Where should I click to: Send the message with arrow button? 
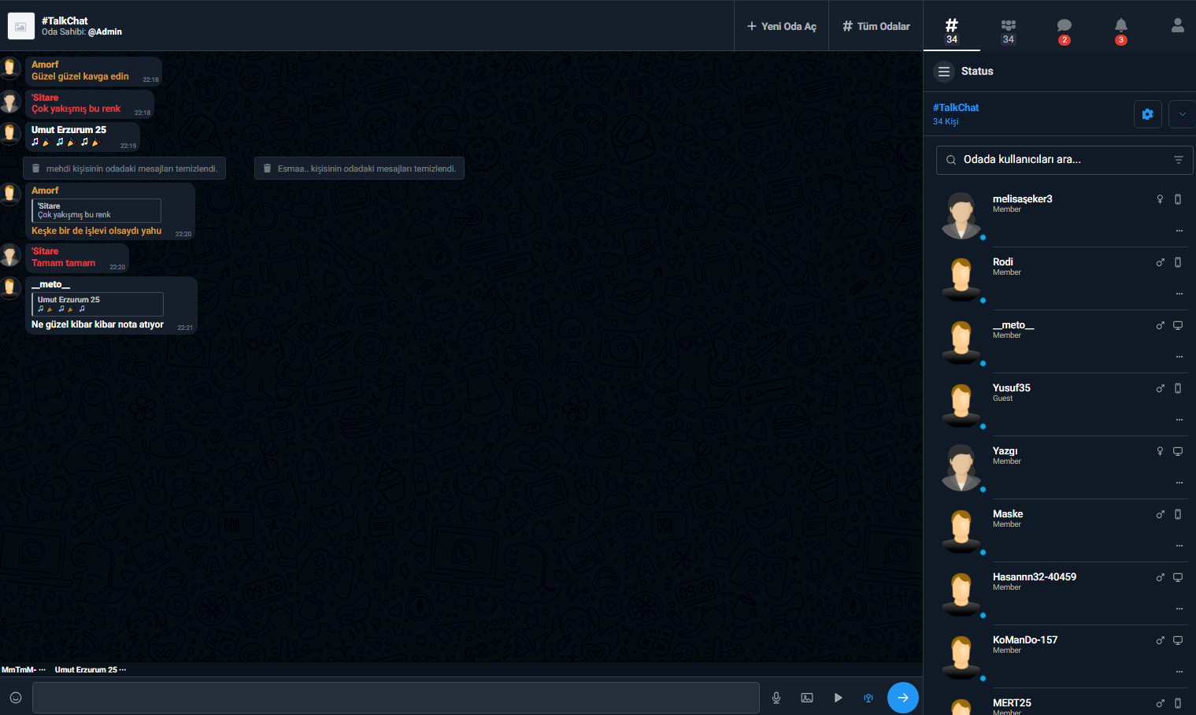(903, 698)
